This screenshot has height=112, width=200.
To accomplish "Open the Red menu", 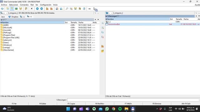I will 32,5.
